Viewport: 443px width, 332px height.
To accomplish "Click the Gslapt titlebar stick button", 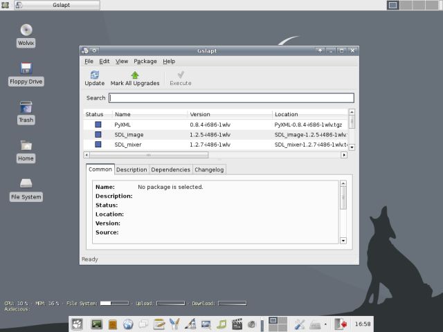I will [x=94, y=50].
